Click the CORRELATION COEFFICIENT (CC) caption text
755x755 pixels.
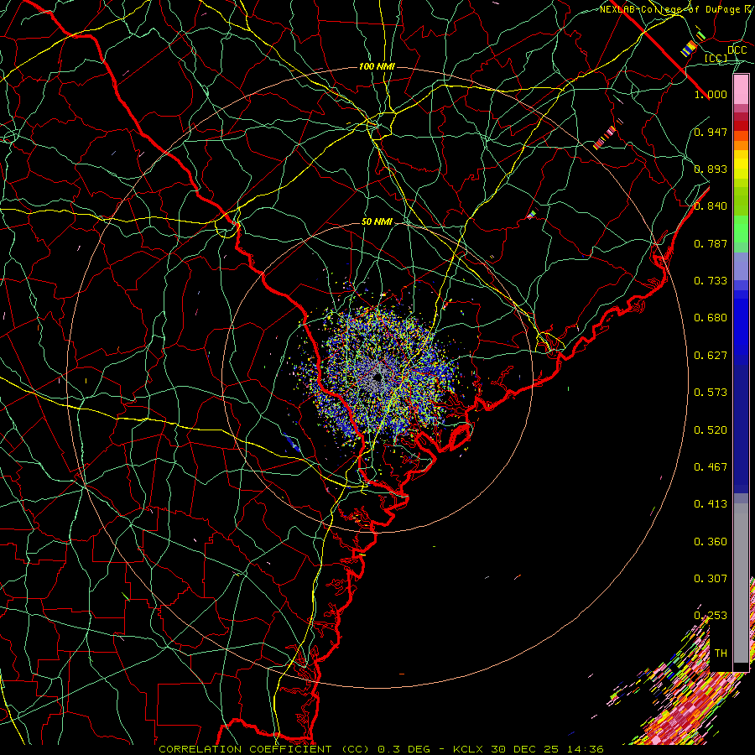264,749
